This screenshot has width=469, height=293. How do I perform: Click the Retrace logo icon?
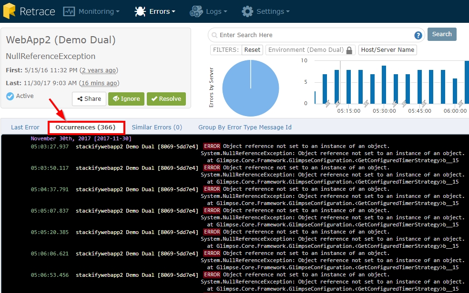(9, 11)
